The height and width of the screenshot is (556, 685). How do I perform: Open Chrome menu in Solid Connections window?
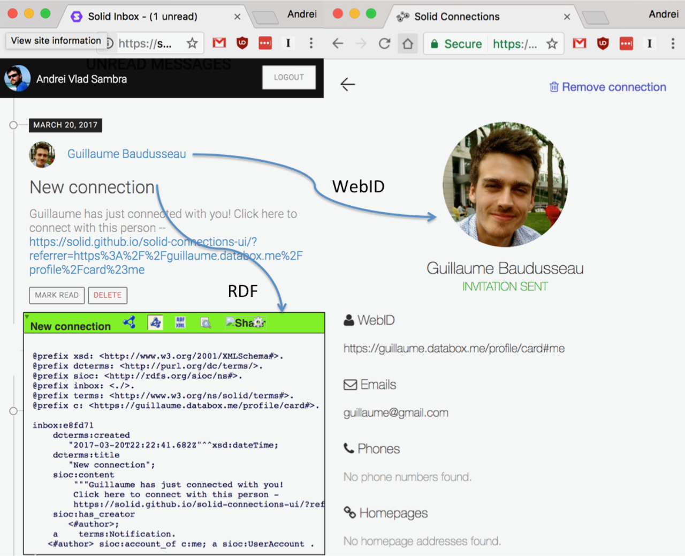pos(673,43)
